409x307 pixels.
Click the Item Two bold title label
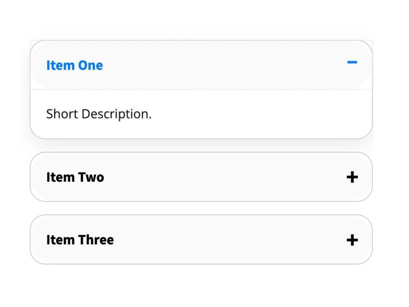pos(75,177)
